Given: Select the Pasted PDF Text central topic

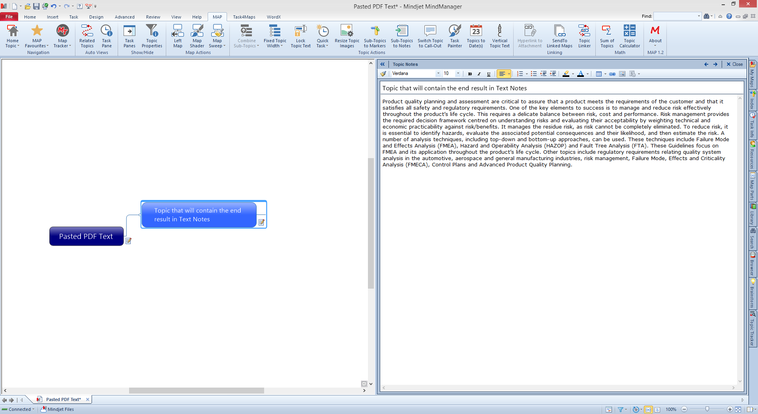Looking at the screenshot, I should pyautogui.click(x=86, y=236).
